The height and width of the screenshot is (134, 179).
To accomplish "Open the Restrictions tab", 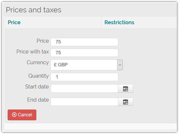I will (119, 22).
